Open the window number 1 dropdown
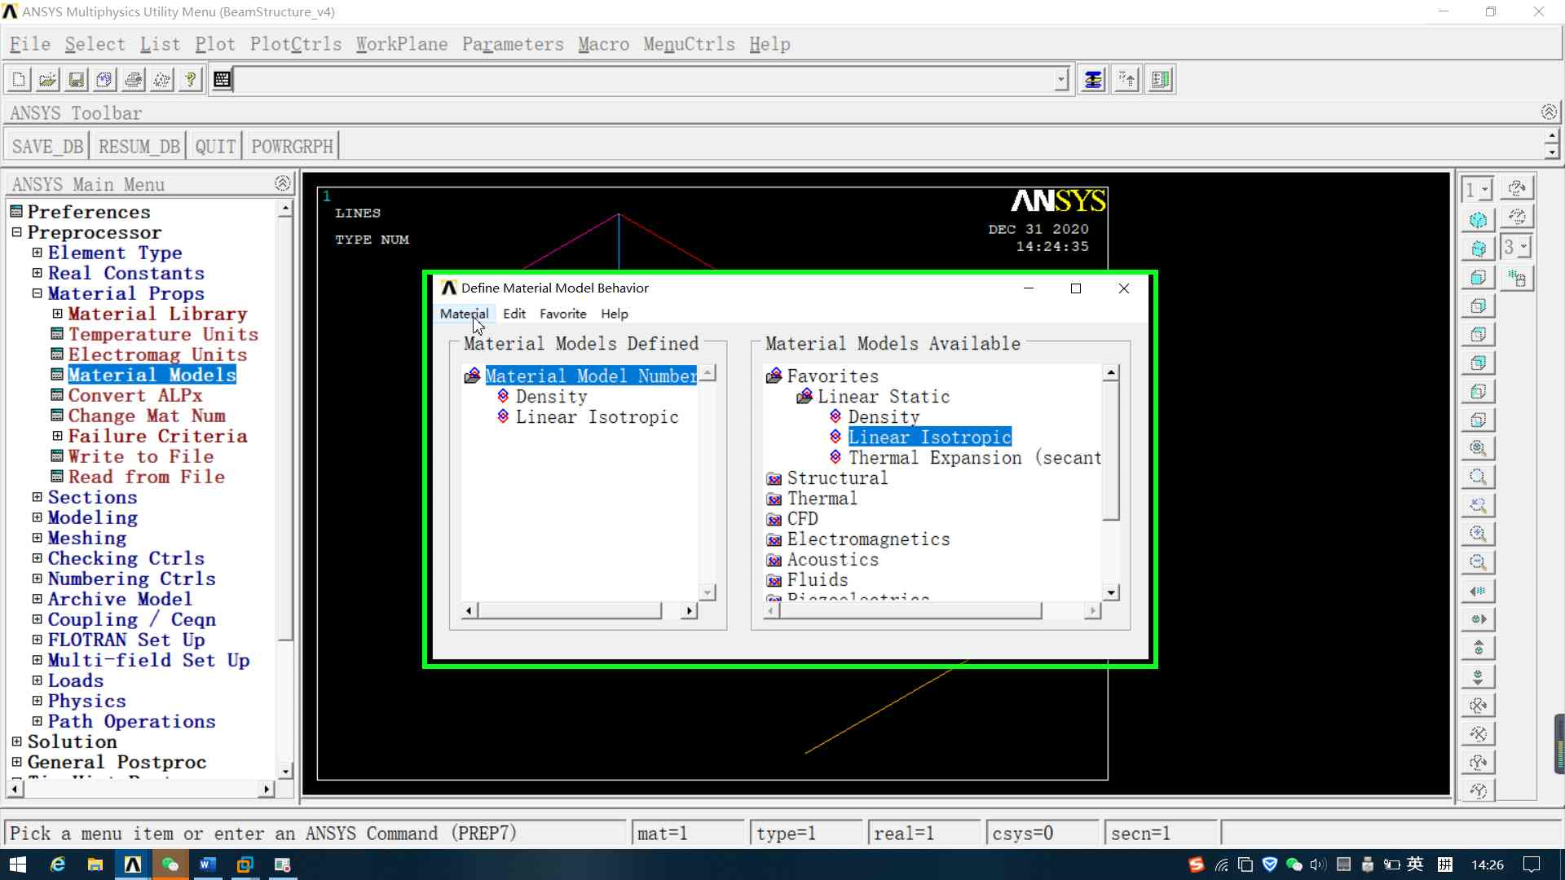The height and width of the screenshot is (880, 1565). pos(1485,190)
